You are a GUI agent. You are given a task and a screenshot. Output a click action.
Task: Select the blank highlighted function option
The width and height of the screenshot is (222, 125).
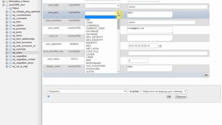click(x=101, y=17)
